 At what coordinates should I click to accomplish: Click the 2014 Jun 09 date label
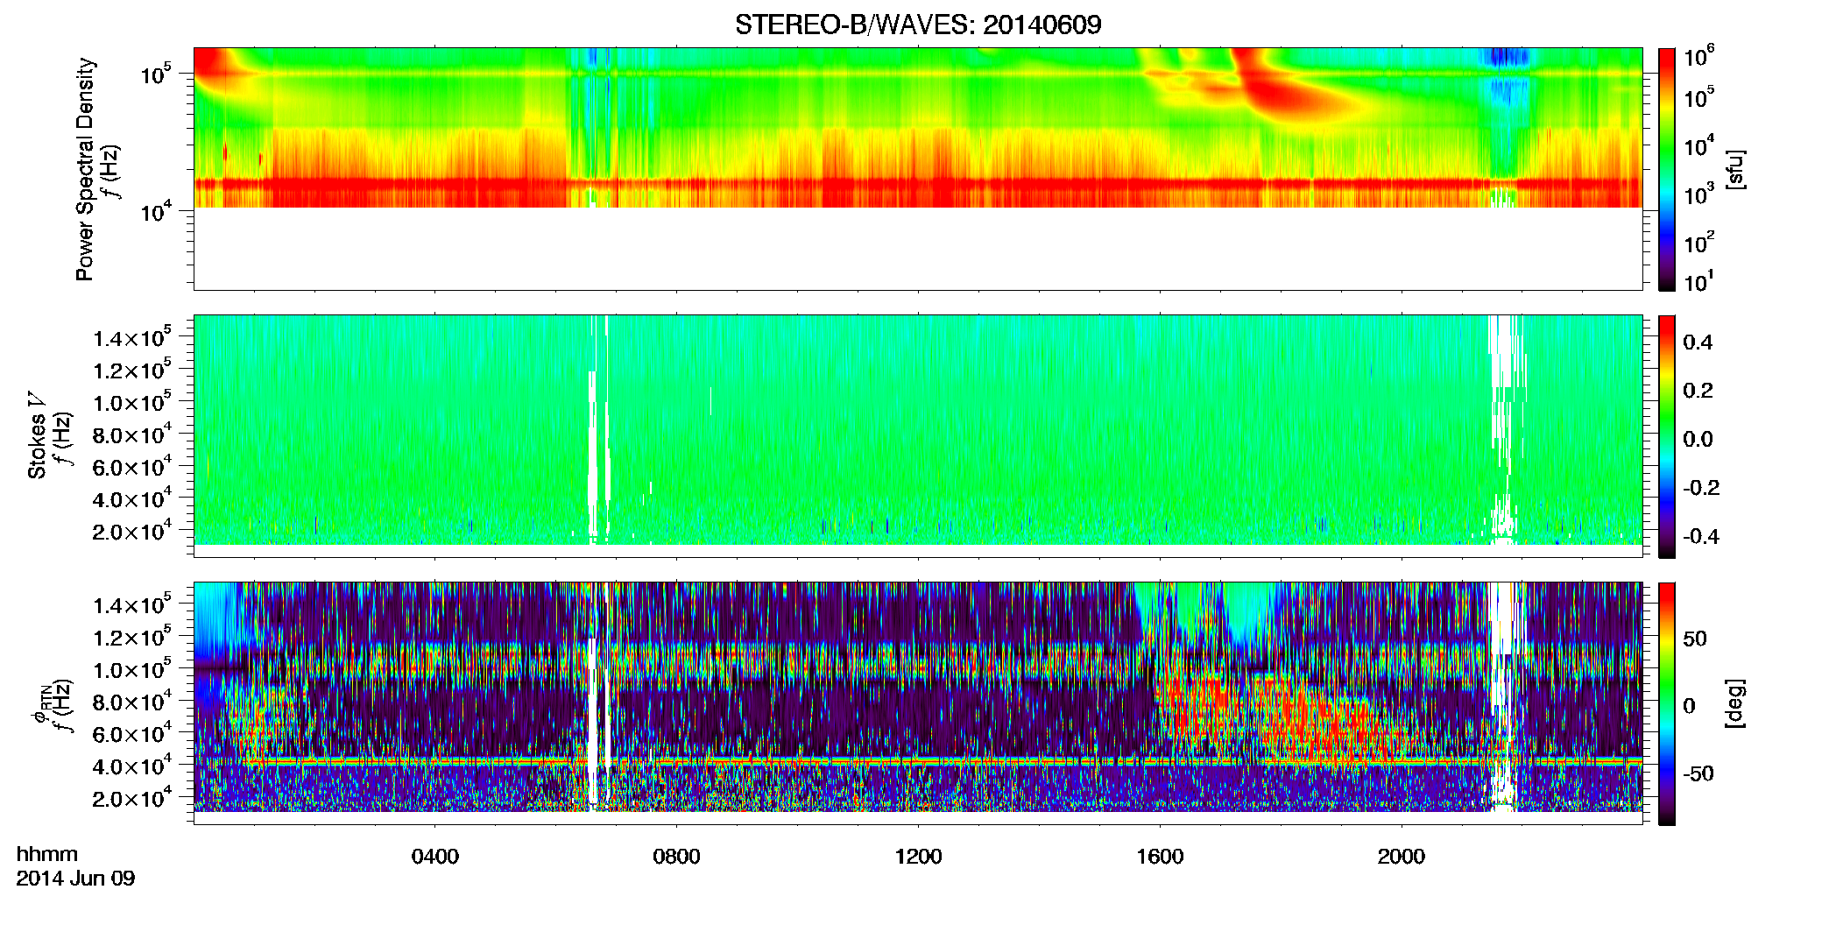(75, 879)
